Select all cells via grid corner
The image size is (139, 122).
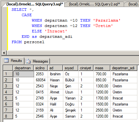8,68
